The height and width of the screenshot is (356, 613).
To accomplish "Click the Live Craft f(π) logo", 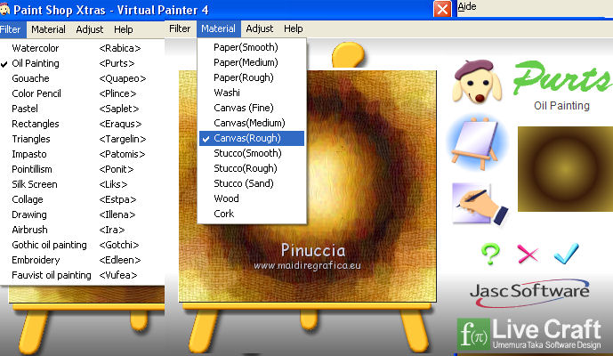I will point(529,334).
